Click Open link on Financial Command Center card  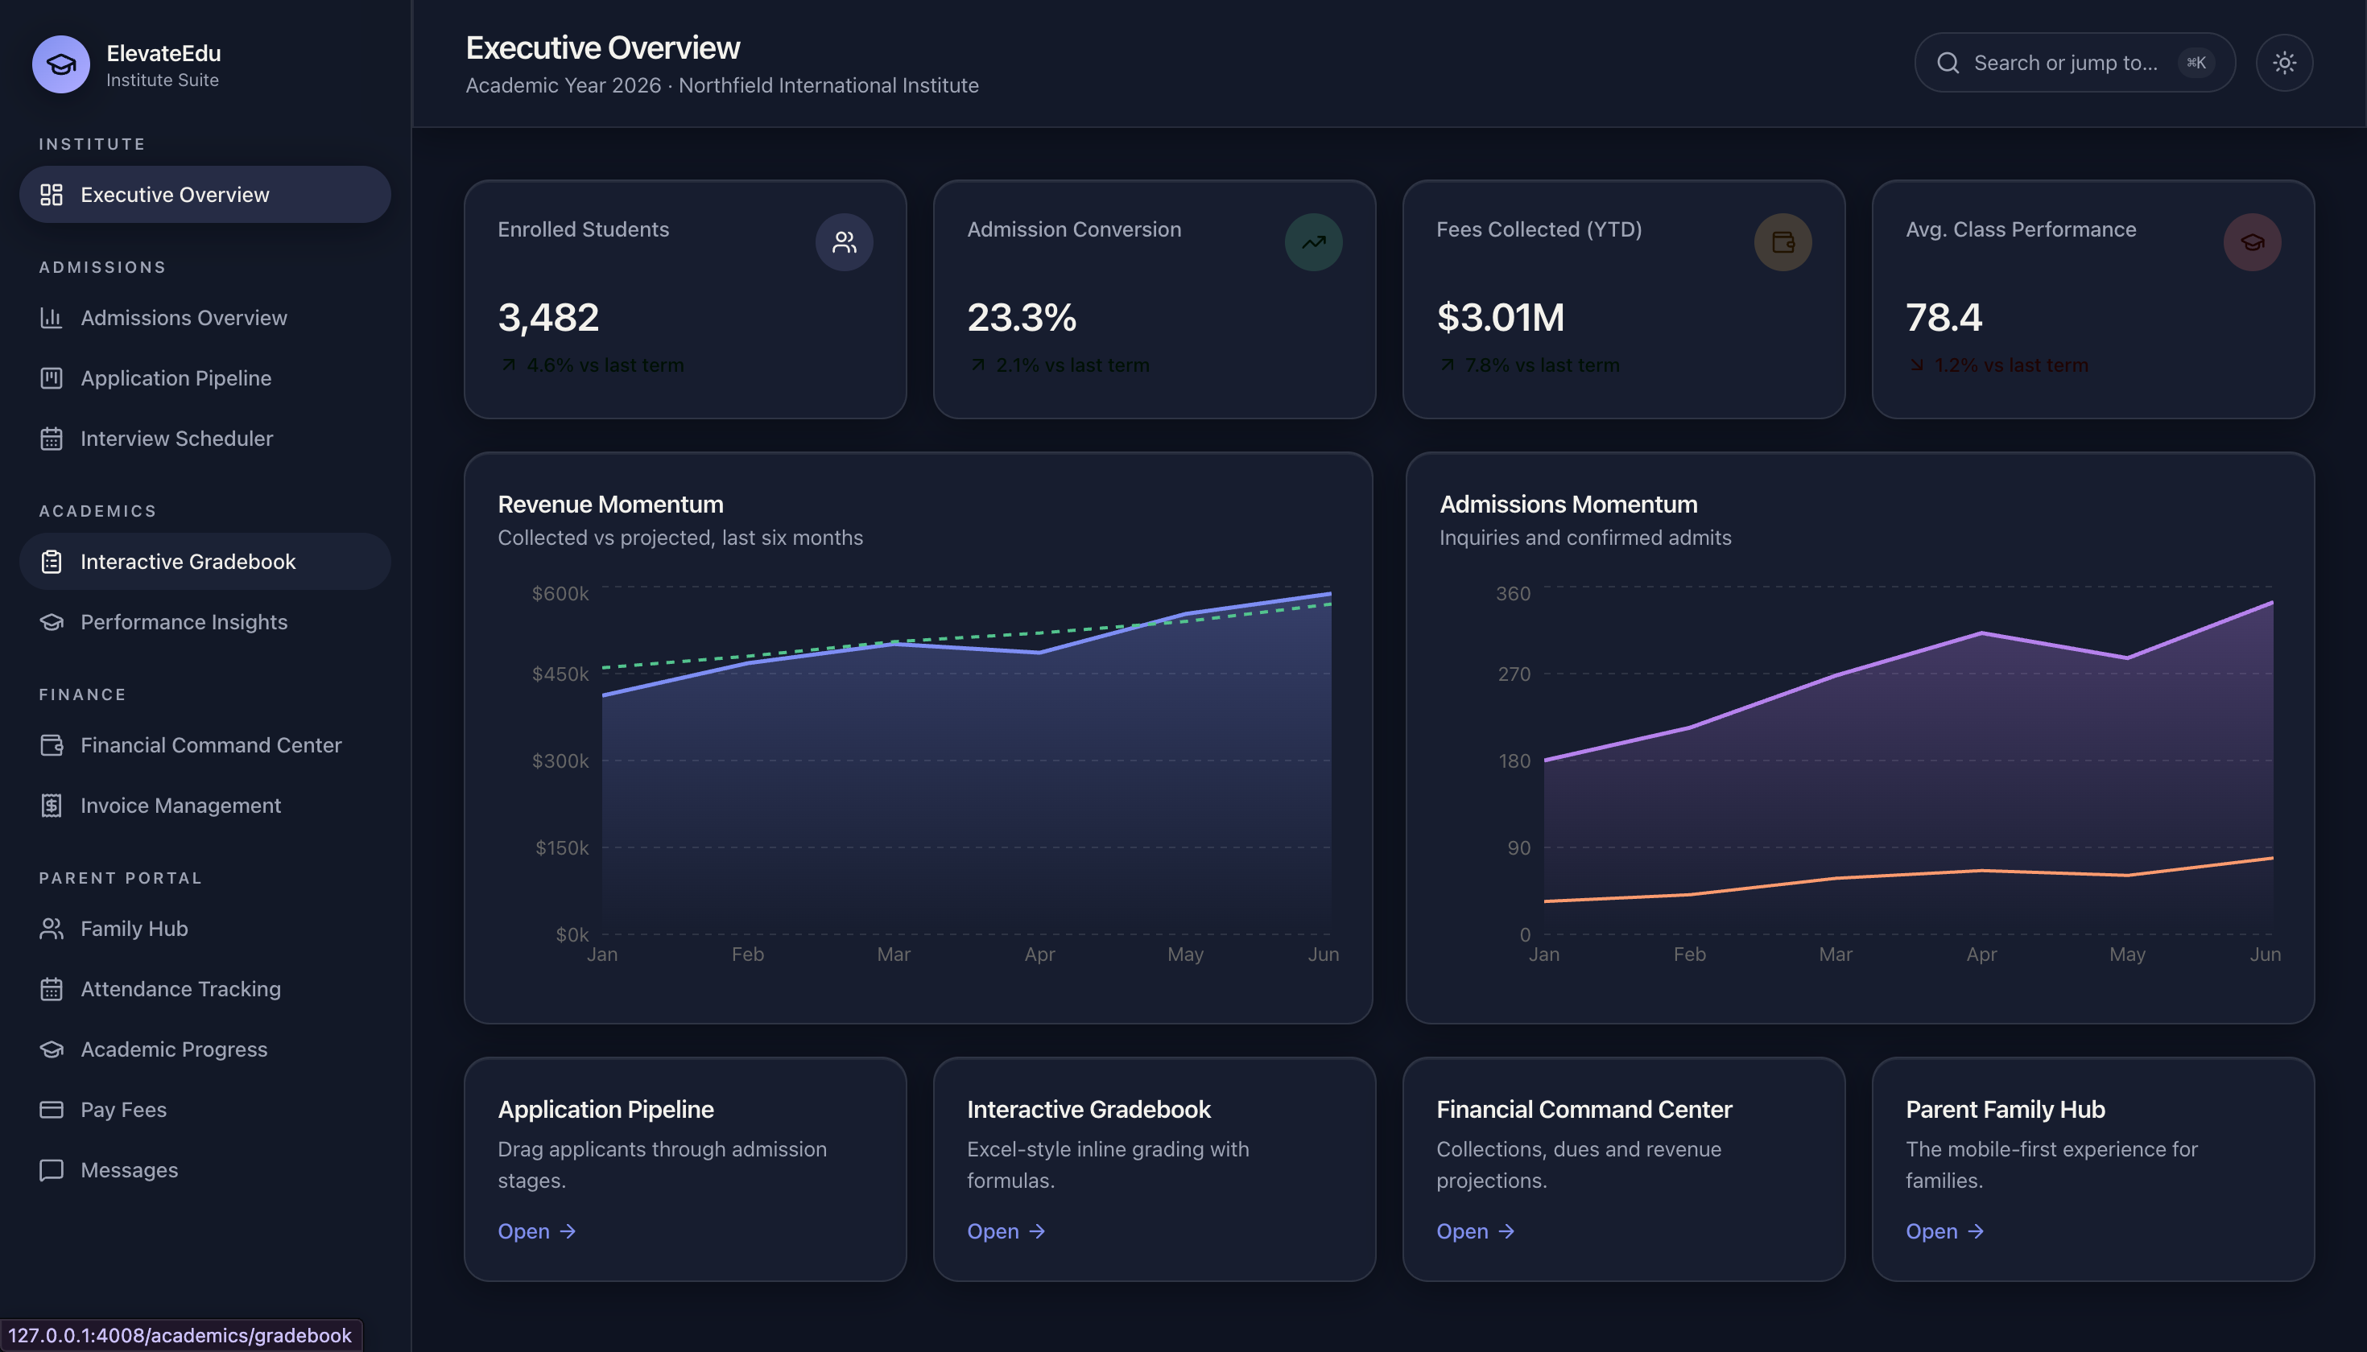(x=1475, y=1231)
